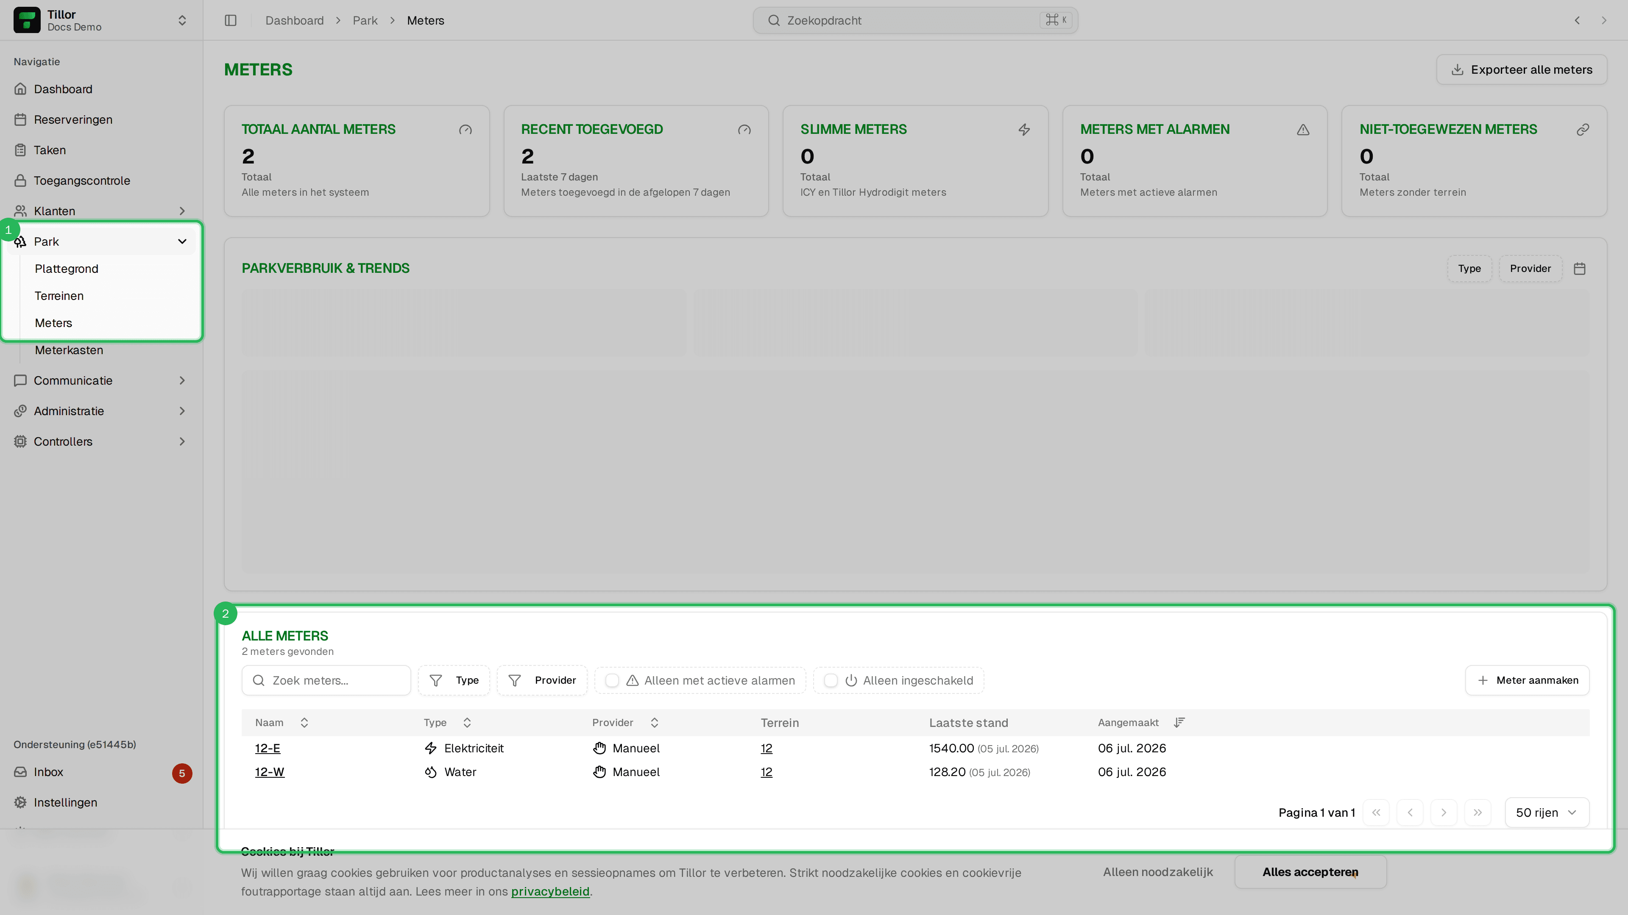1628x915 pixels.
Task: Select Meterkasten menu item
Action: pos(69,350)
